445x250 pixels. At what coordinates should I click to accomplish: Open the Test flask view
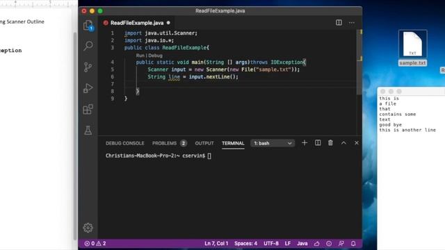click(x=88, y=131)
